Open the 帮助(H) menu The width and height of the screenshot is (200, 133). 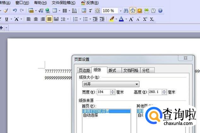(x=40, y=3)
